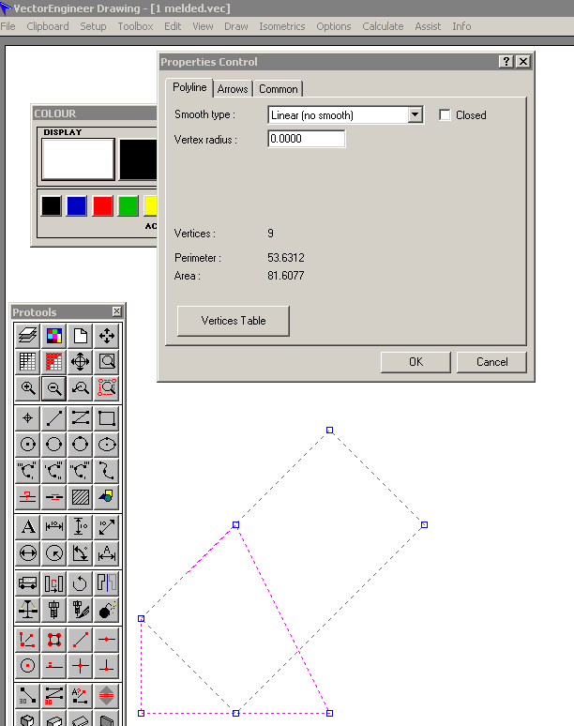Image resolution: width=574 pixels, height=726 pixels.
Task: Click the red grid snap icon
Action: (x=54, y=362)
